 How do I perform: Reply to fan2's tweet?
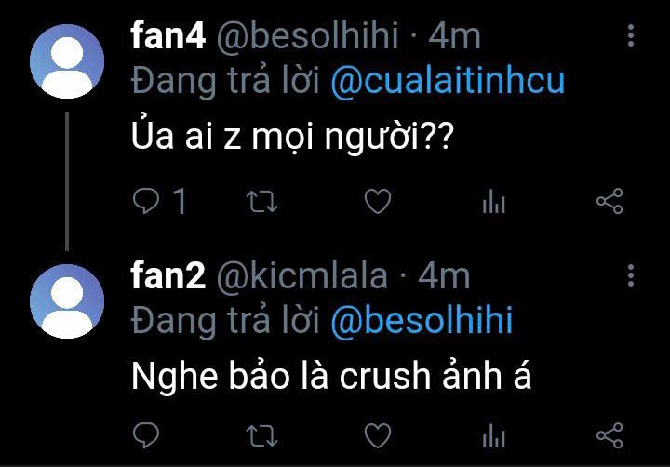coord(147,435)
